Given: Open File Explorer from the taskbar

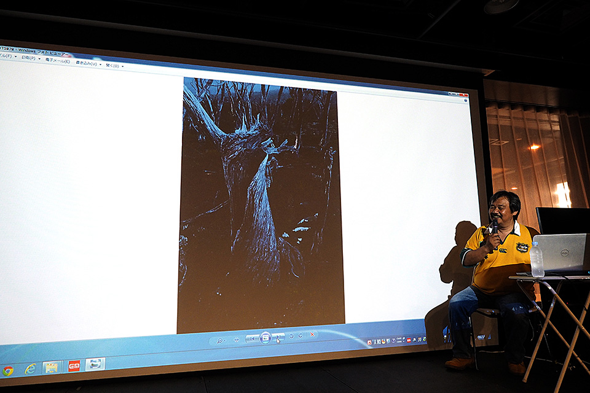Looking at the screenshot, I should tap(52, 368).
